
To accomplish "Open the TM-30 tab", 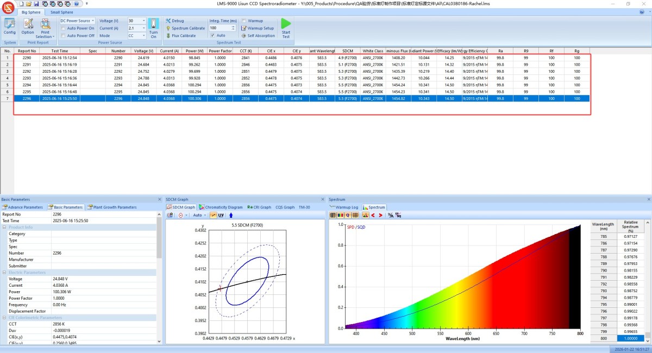I will pyautogui.click(x=304, y=207).
